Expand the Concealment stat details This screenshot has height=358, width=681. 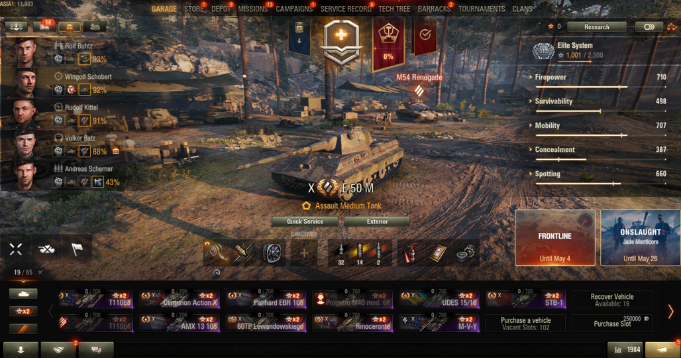click(554, 149)
